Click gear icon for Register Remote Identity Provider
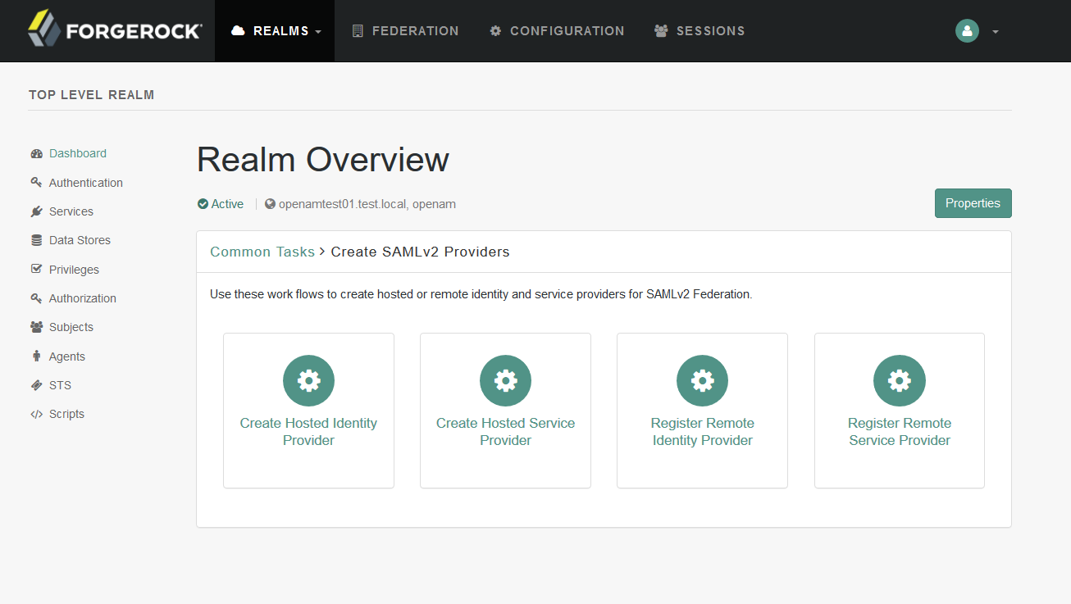Image resolution: width=1071 pixels, height=604 pixels. 703,380
